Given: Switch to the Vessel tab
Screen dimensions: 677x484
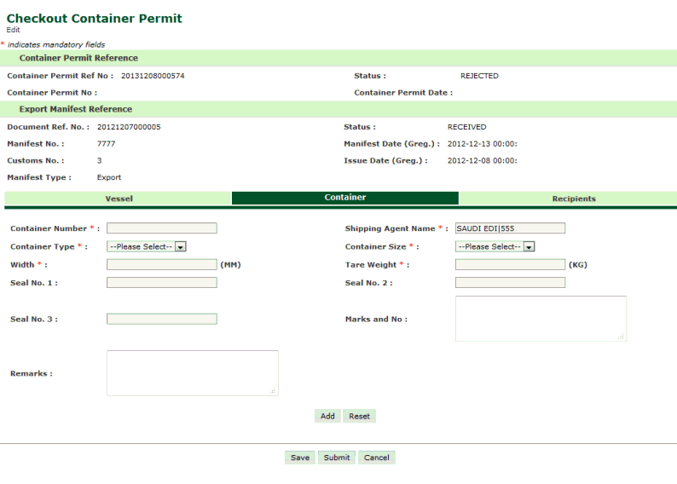Looking at the screenshot, I should click(x=119, y=199).
